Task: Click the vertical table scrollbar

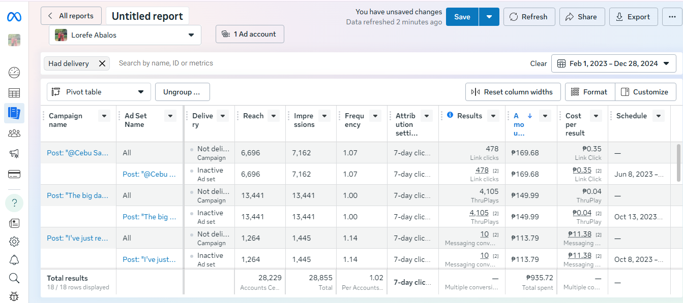Action: 678,162
